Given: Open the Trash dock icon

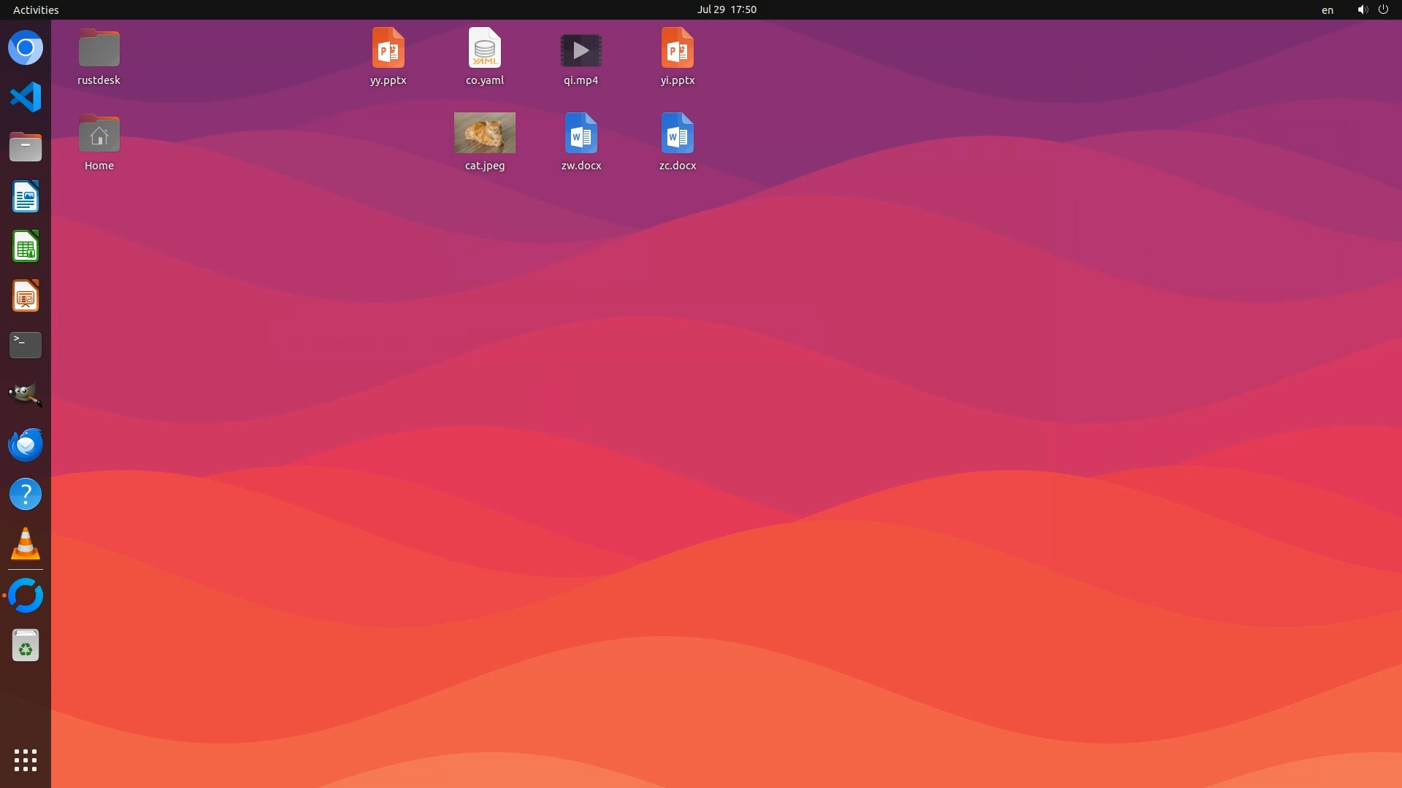Looking at the screenshot, I should (26, 646).
